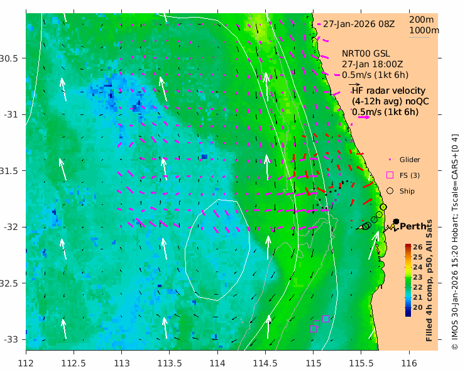
Task: Click the Perth city label
Action: 413,226
